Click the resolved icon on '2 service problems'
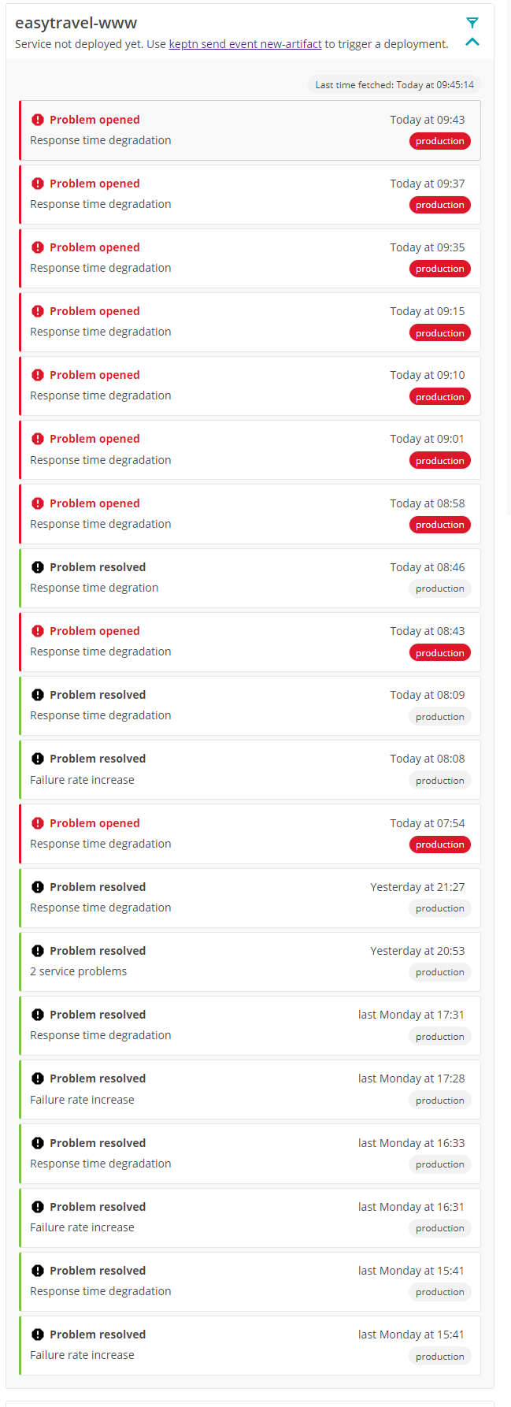Viewport: 511px width, 1407px height. [37, 950]
